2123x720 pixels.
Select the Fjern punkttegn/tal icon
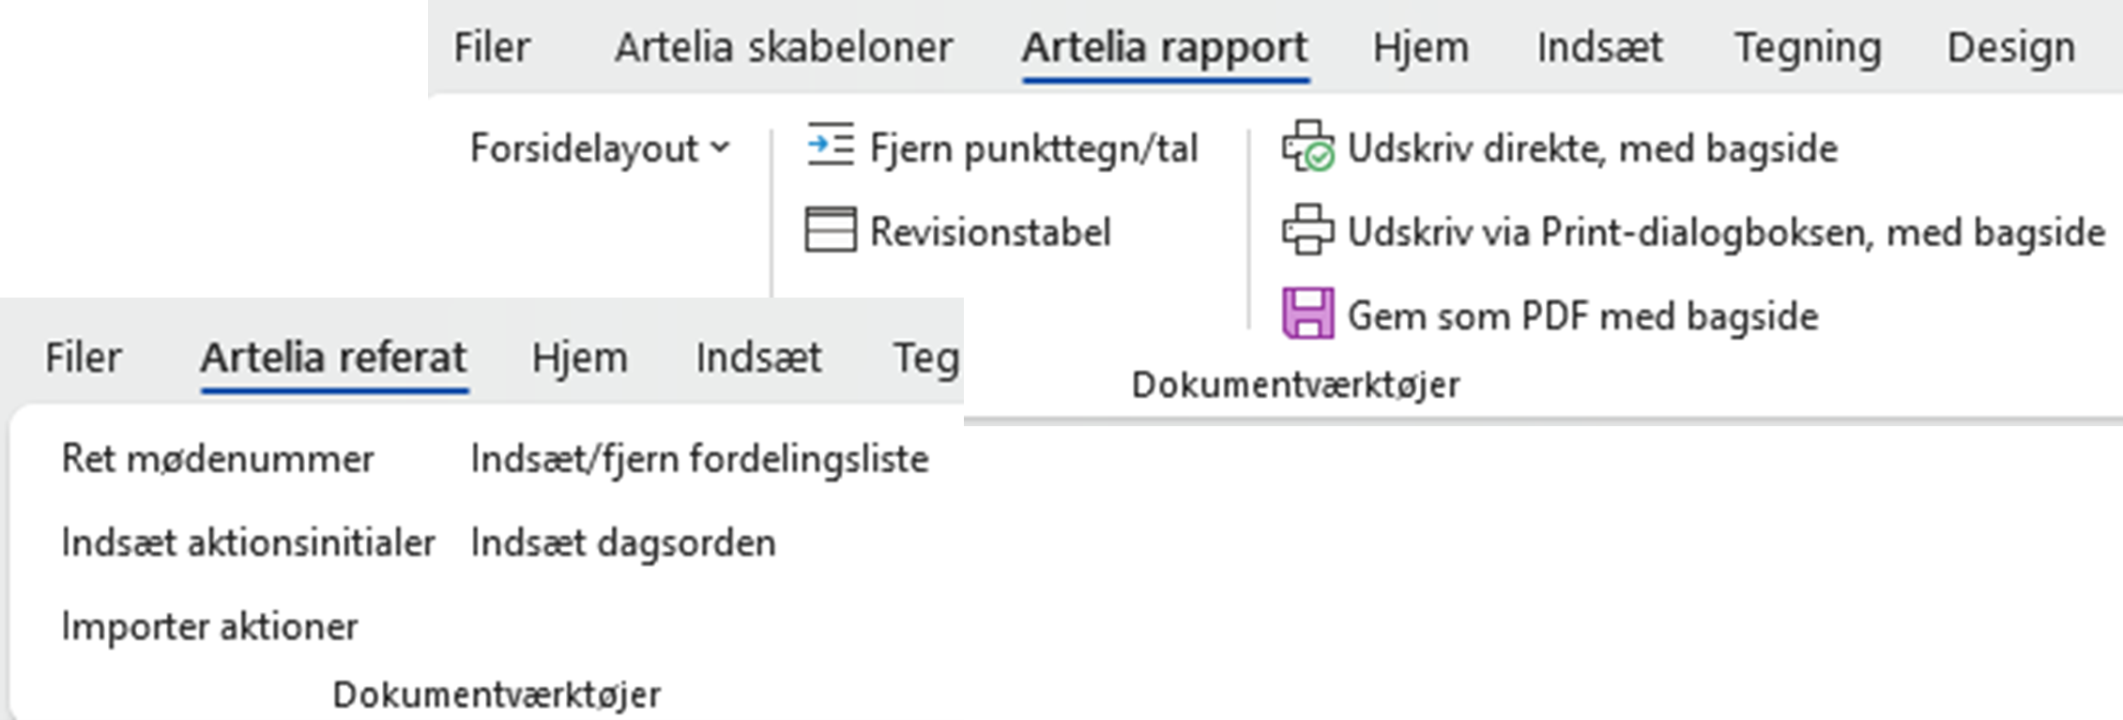(x=832, y=146)
